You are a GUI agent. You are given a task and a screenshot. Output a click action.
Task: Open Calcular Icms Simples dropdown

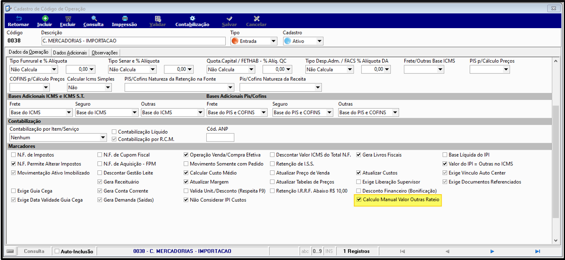click(108, 87)
